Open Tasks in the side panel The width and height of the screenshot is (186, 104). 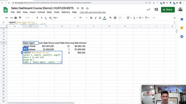point(182,37)
